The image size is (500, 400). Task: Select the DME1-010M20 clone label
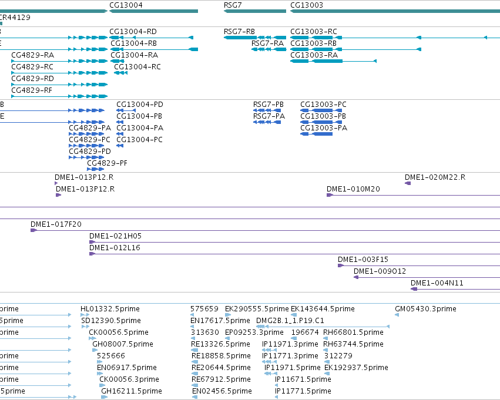pyautogui.click(x=353, y=189)
